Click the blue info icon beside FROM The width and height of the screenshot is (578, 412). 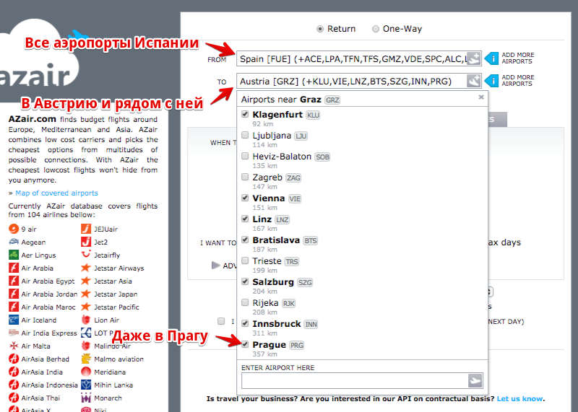pos(492,58)
